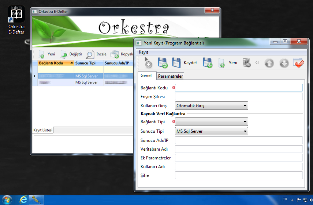Click the Bağlantı Kodu input field
This screenshot has height=205, width=313.
point(239,88)
